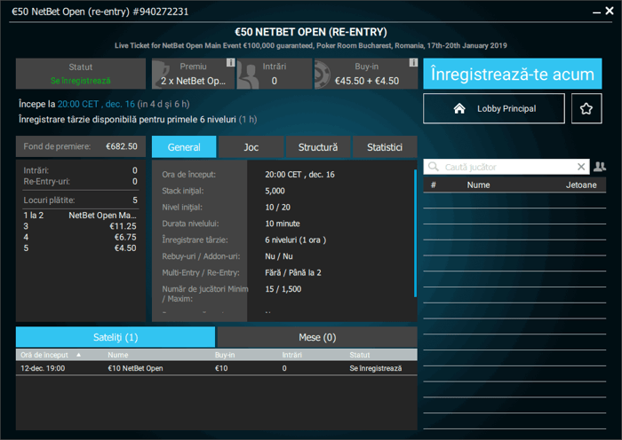The width and height of the screenshot is (622, 440).
Task: Add tournament to favorites with star icon
Action: point(586,108)
